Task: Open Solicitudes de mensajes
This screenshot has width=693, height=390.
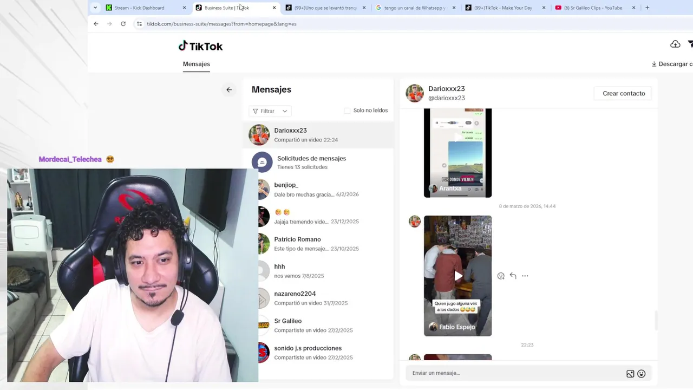Action: click(318, 162)
